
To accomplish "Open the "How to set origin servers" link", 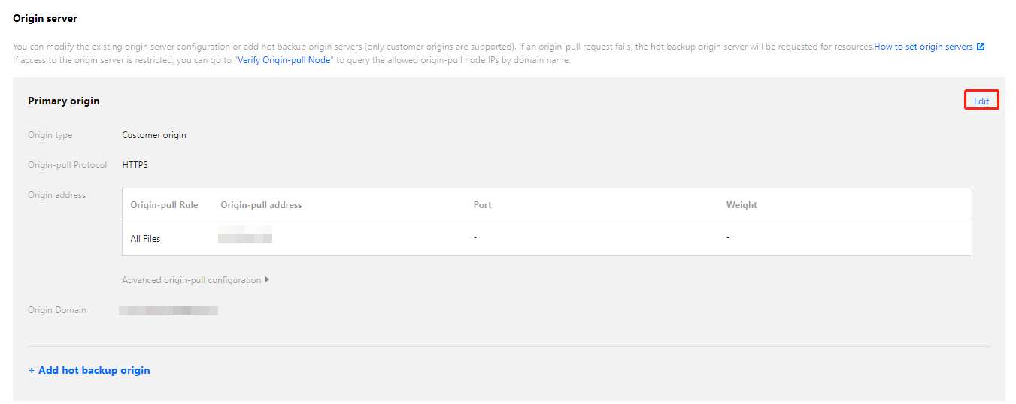I will tap(923, 47).
